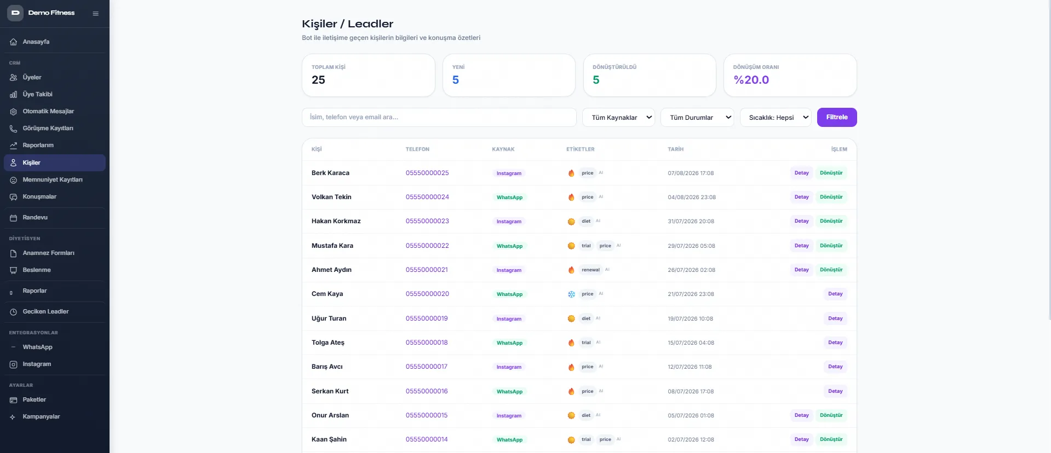Toggle the sidebar hamburger menu icon
The width and height of the screenshot is (1051, 453).
(x=96, y=13)
